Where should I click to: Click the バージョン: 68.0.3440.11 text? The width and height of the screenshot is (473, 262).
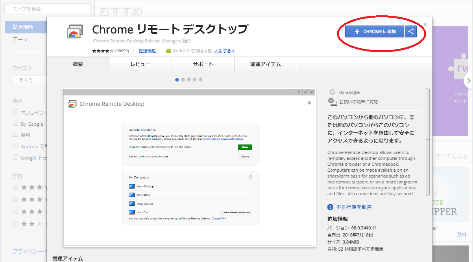point(352,228)
